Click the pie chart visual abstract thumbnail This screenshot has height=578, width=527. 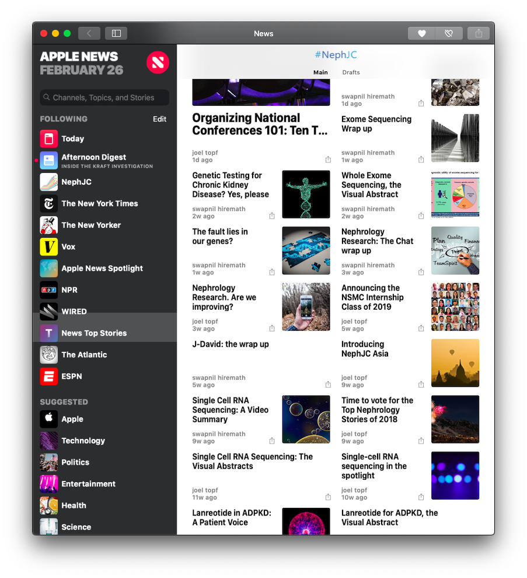tap(455, 194)
